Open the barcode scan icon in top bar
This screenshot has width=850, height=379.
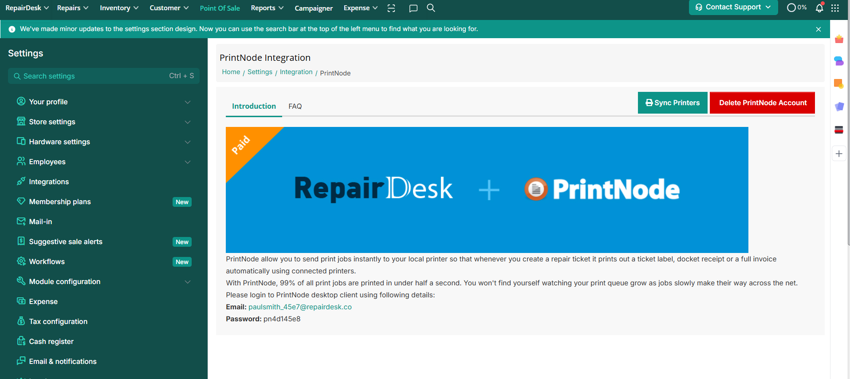391,8
